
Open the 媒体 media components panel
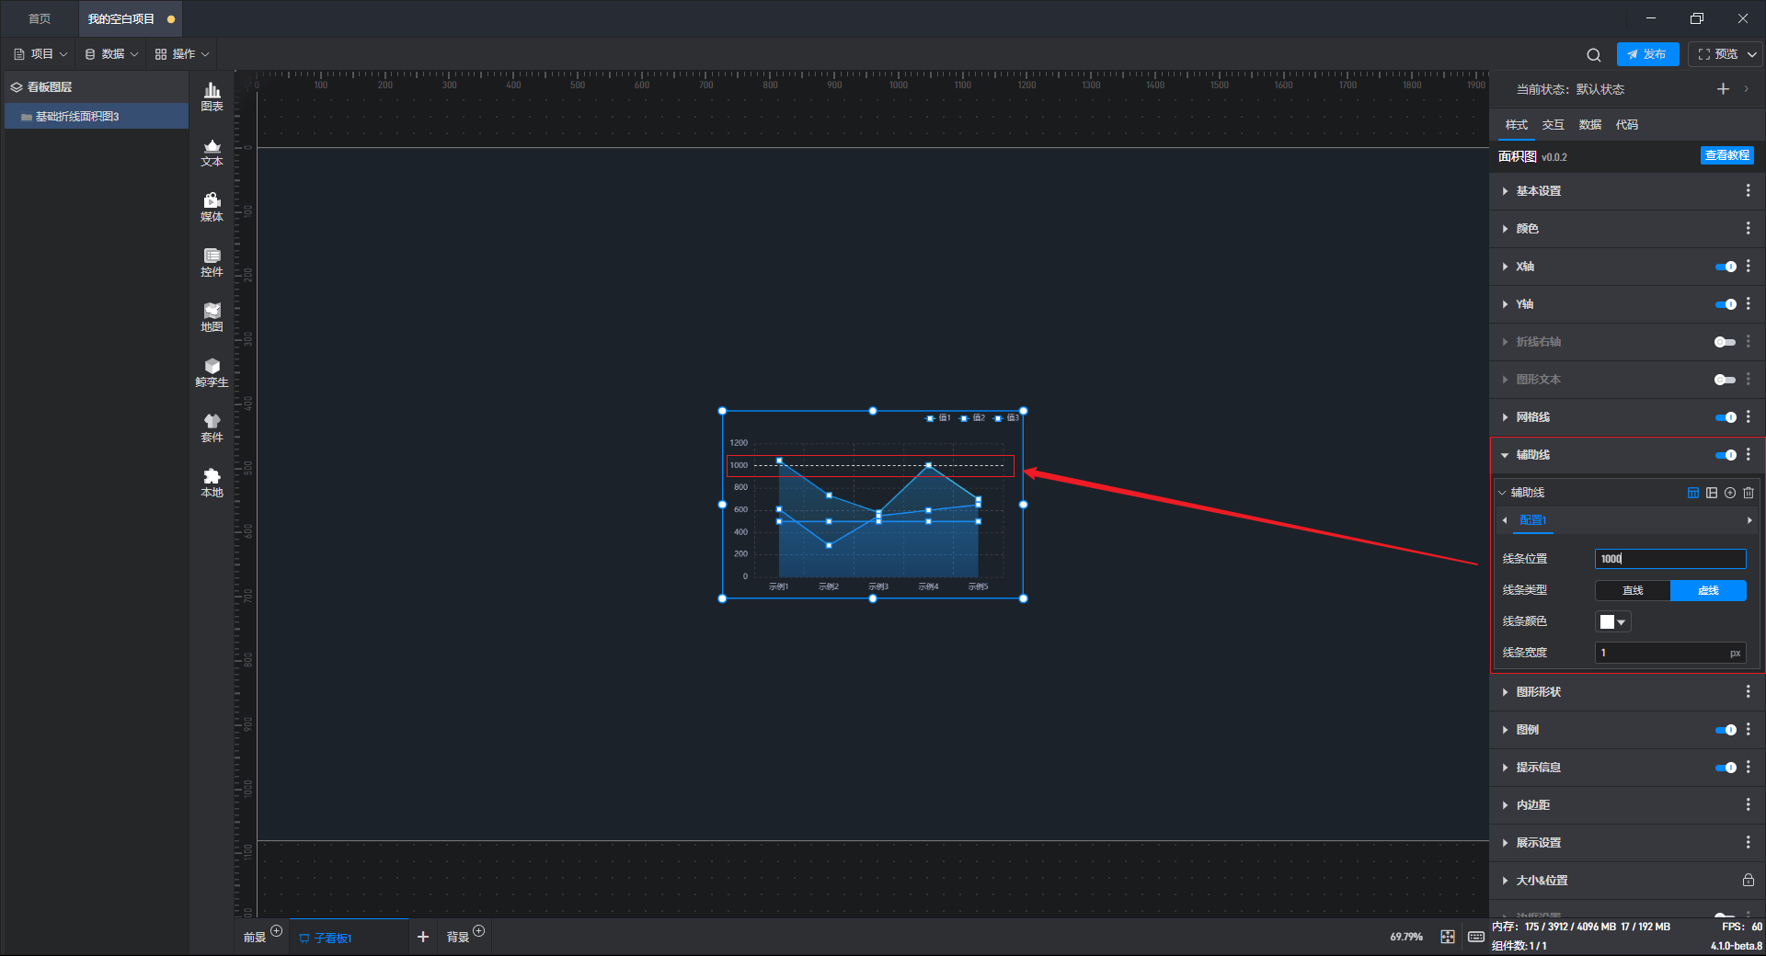212,208
